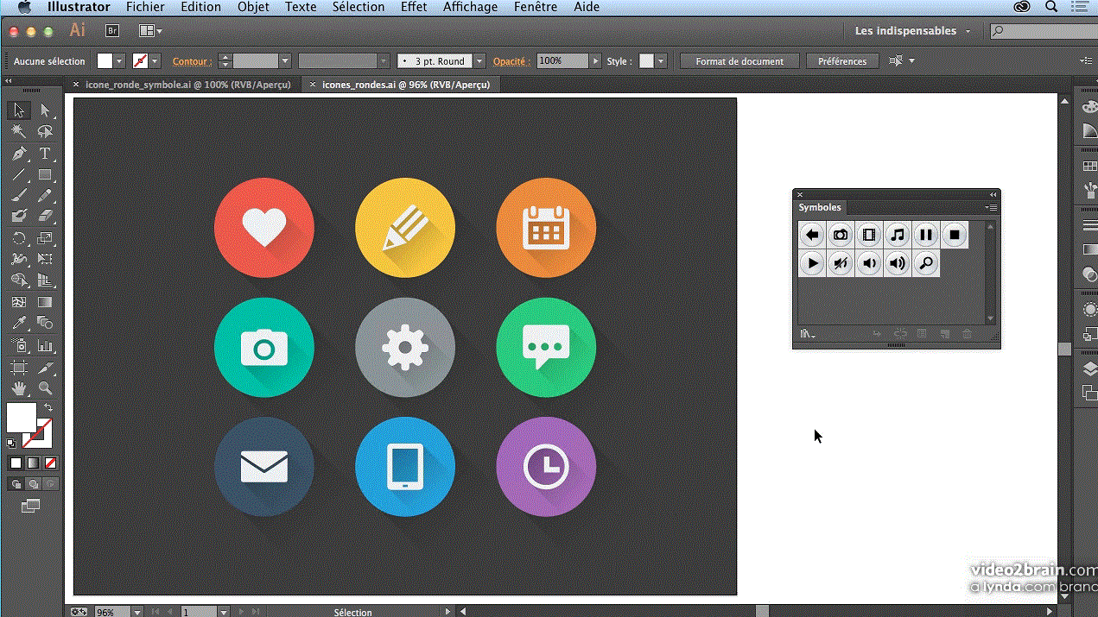The width and height of the screenshot is (1098, 617).
Task: Select the Column Graph tool
Action: (x=45, y=345)
